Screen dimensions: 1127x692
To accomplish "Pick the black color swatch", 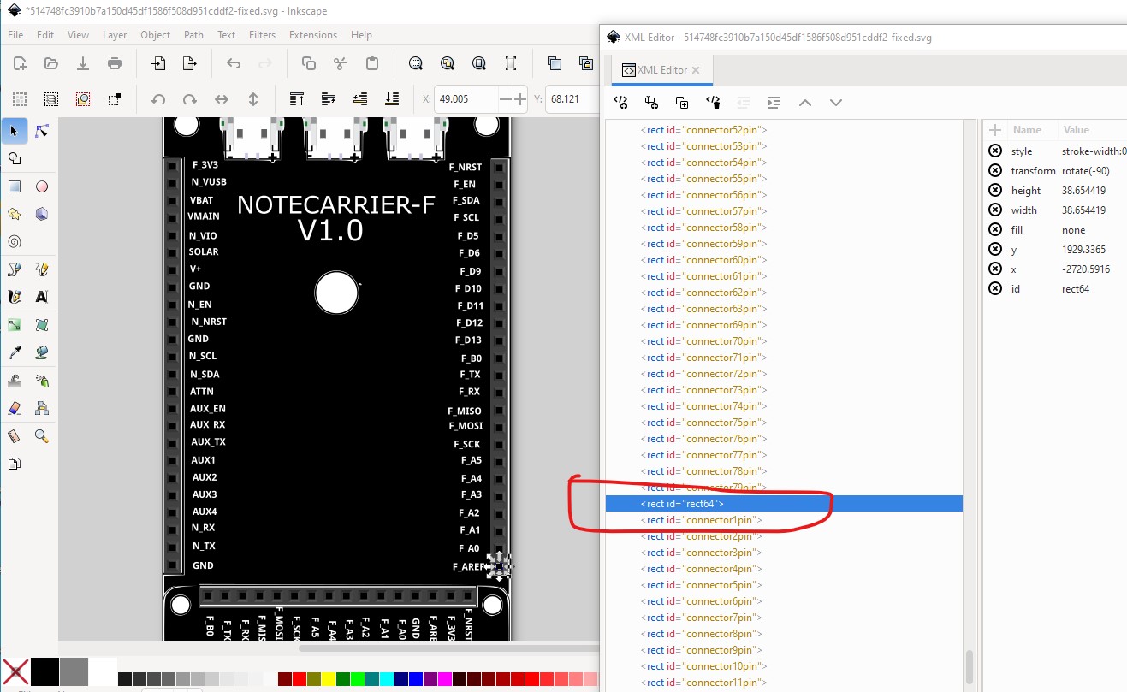I will pos(44,671).
